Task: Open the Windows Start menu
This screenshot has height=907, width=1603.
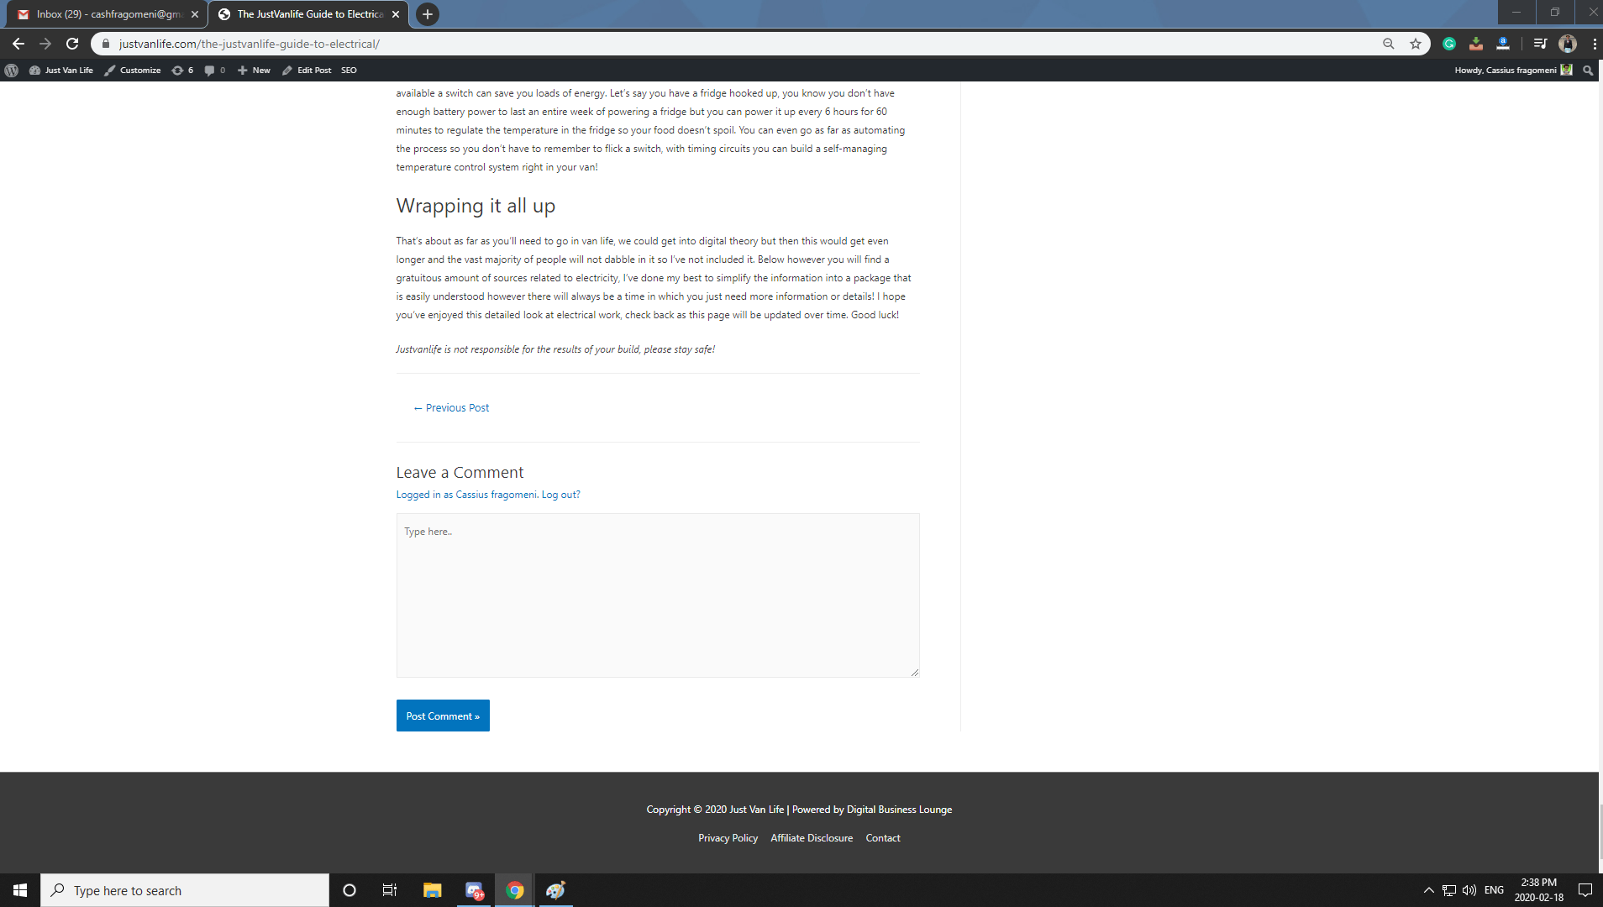Action: (x=20, y=890)
